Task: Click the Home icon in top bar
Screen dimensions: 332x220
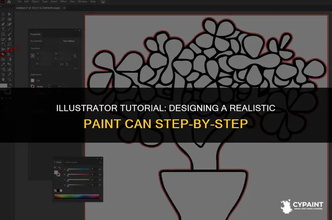Action: pos(9,2)
